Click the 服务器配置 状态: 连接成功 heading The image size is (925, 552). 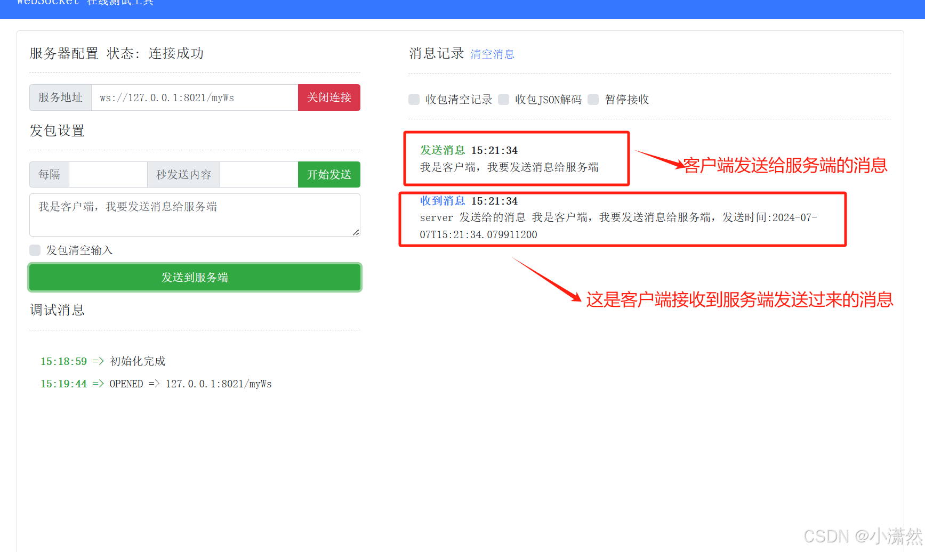tap(116, 53)
